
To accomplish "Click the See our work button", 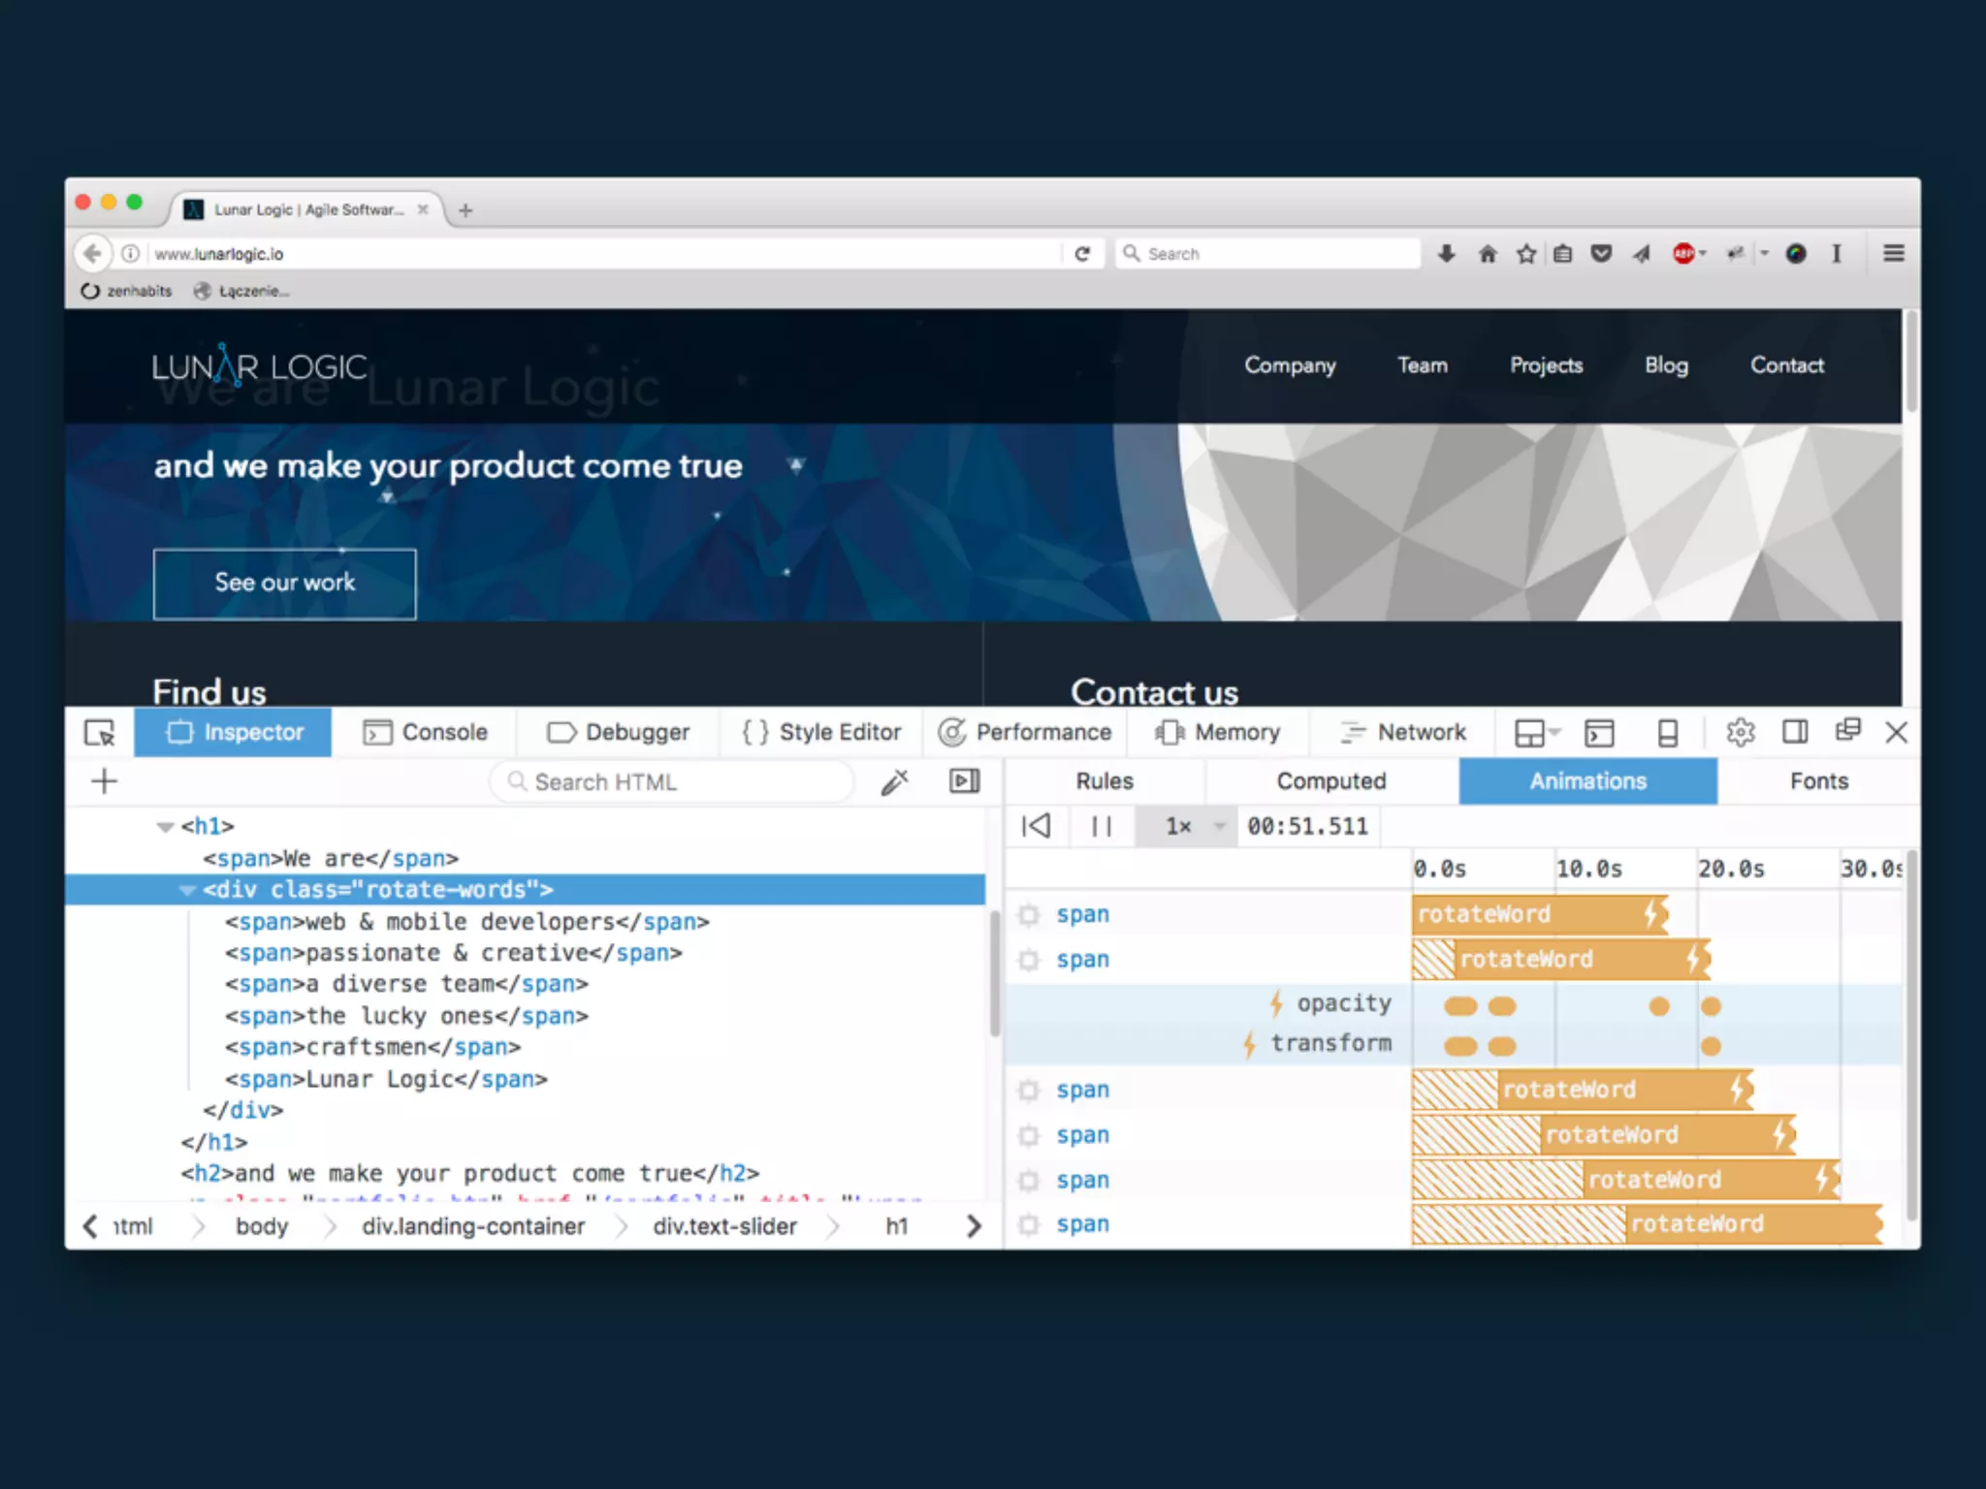I will (x=284, y=584).
